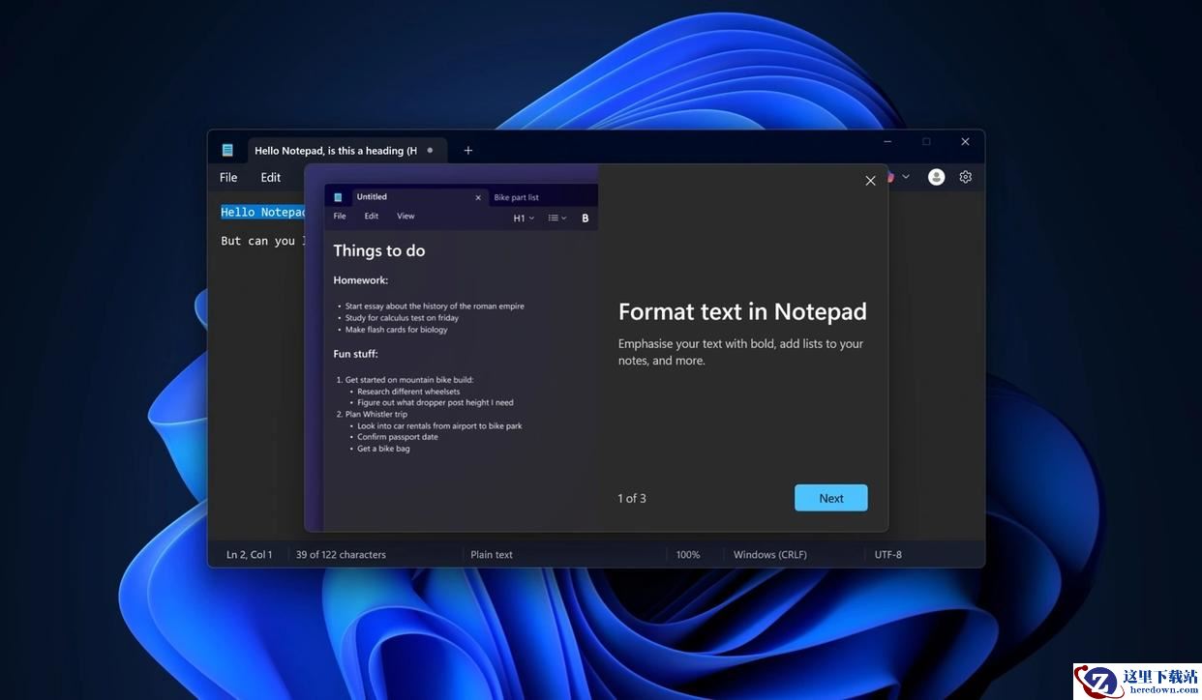Image resolution: width=1202 pixels, height=700 pixels.
Task: Click 'Confirm passport date' list item
Action: coord(398,437)
